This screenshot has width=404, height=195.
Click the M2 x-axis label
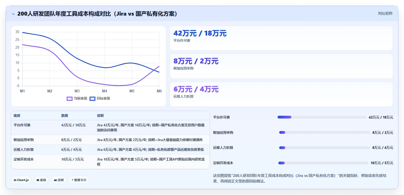click(x=50, y=91)
